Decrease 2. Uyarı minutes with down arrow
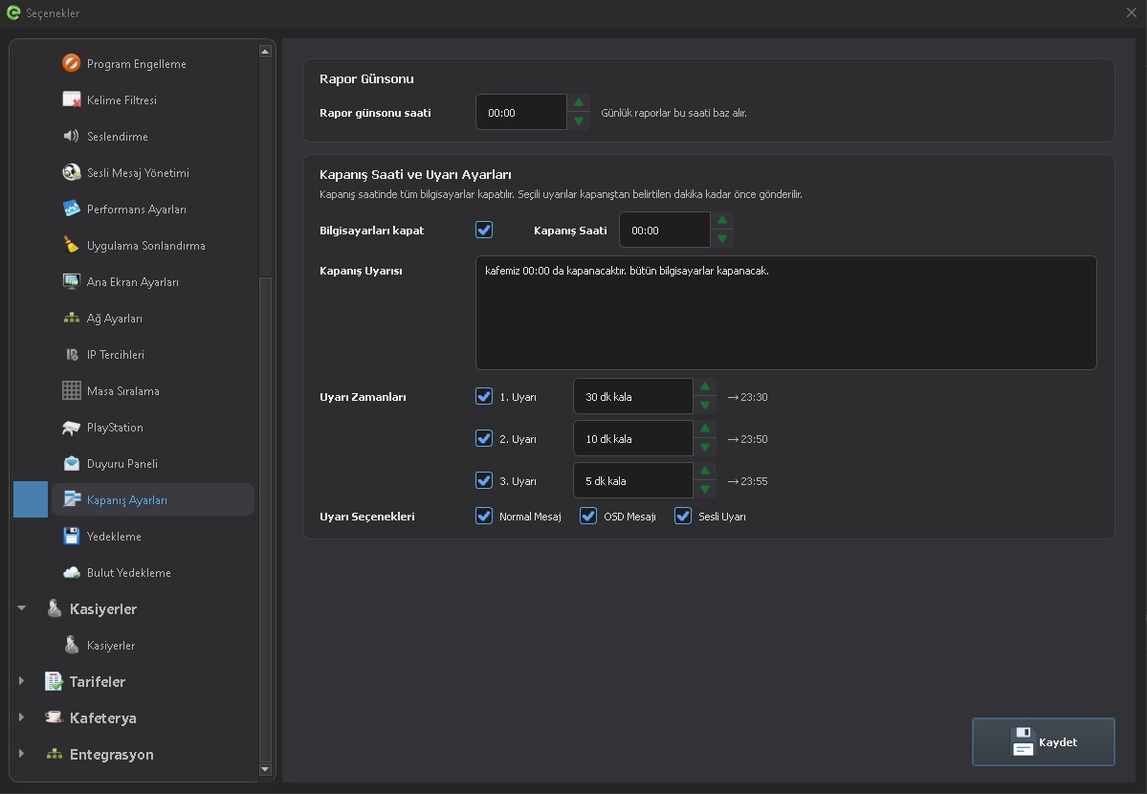The height and width of the screenshot is (794, 1147). pos(705,447)
